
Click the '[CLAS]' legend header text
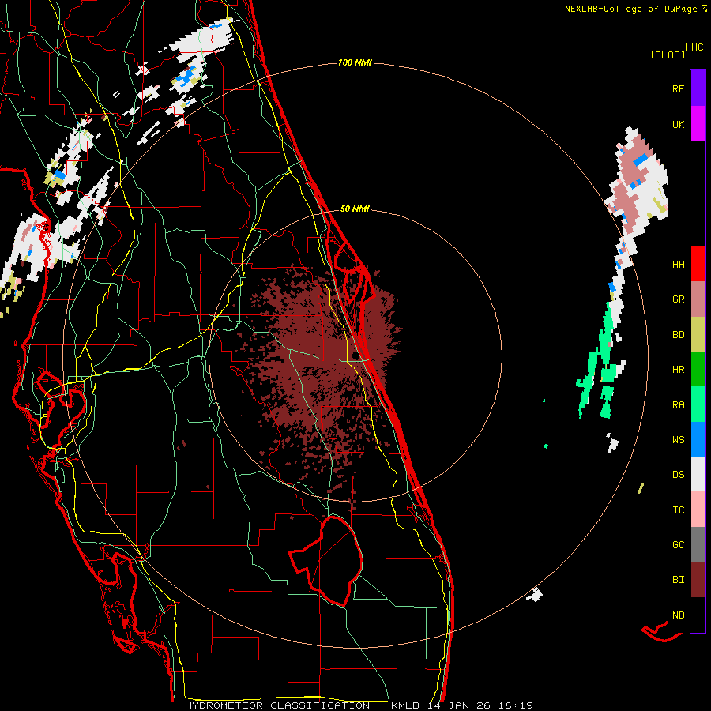pos(668,55)
